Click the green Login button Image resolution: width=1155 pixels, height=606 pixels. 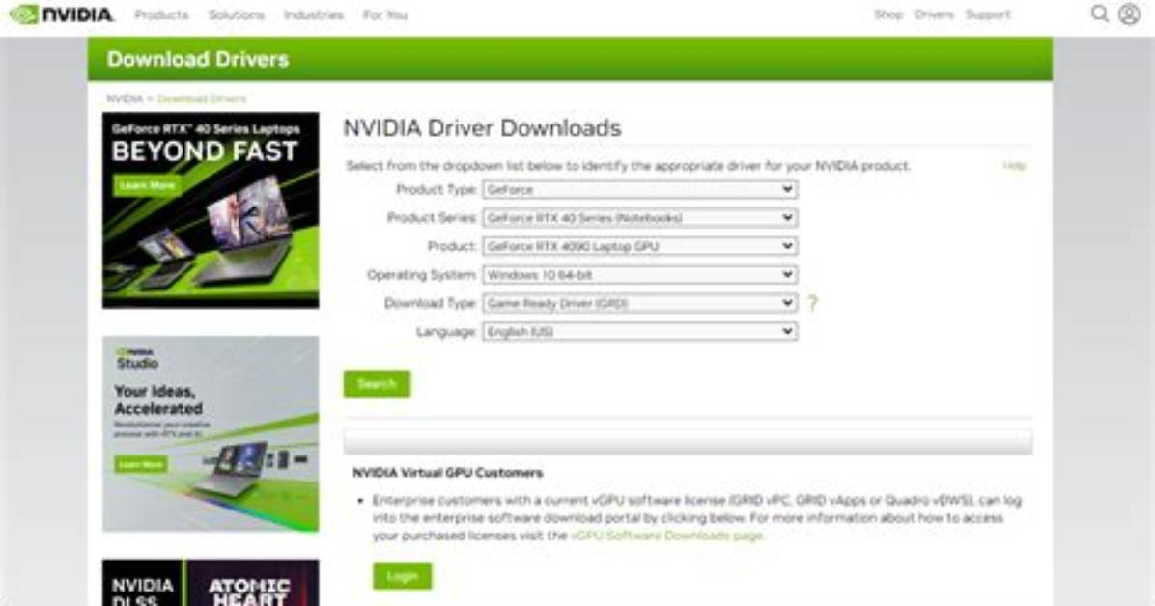click(x=402, y=576)
